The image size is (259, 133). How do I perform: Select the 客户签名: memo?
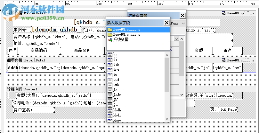point(34,110)
